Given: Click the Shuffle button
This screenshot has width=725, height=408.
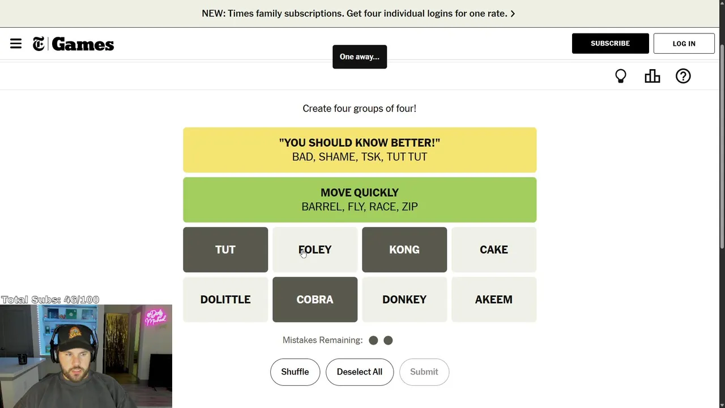Looking at the screenshot, I should pyautogui.click(x=295, y=372).
